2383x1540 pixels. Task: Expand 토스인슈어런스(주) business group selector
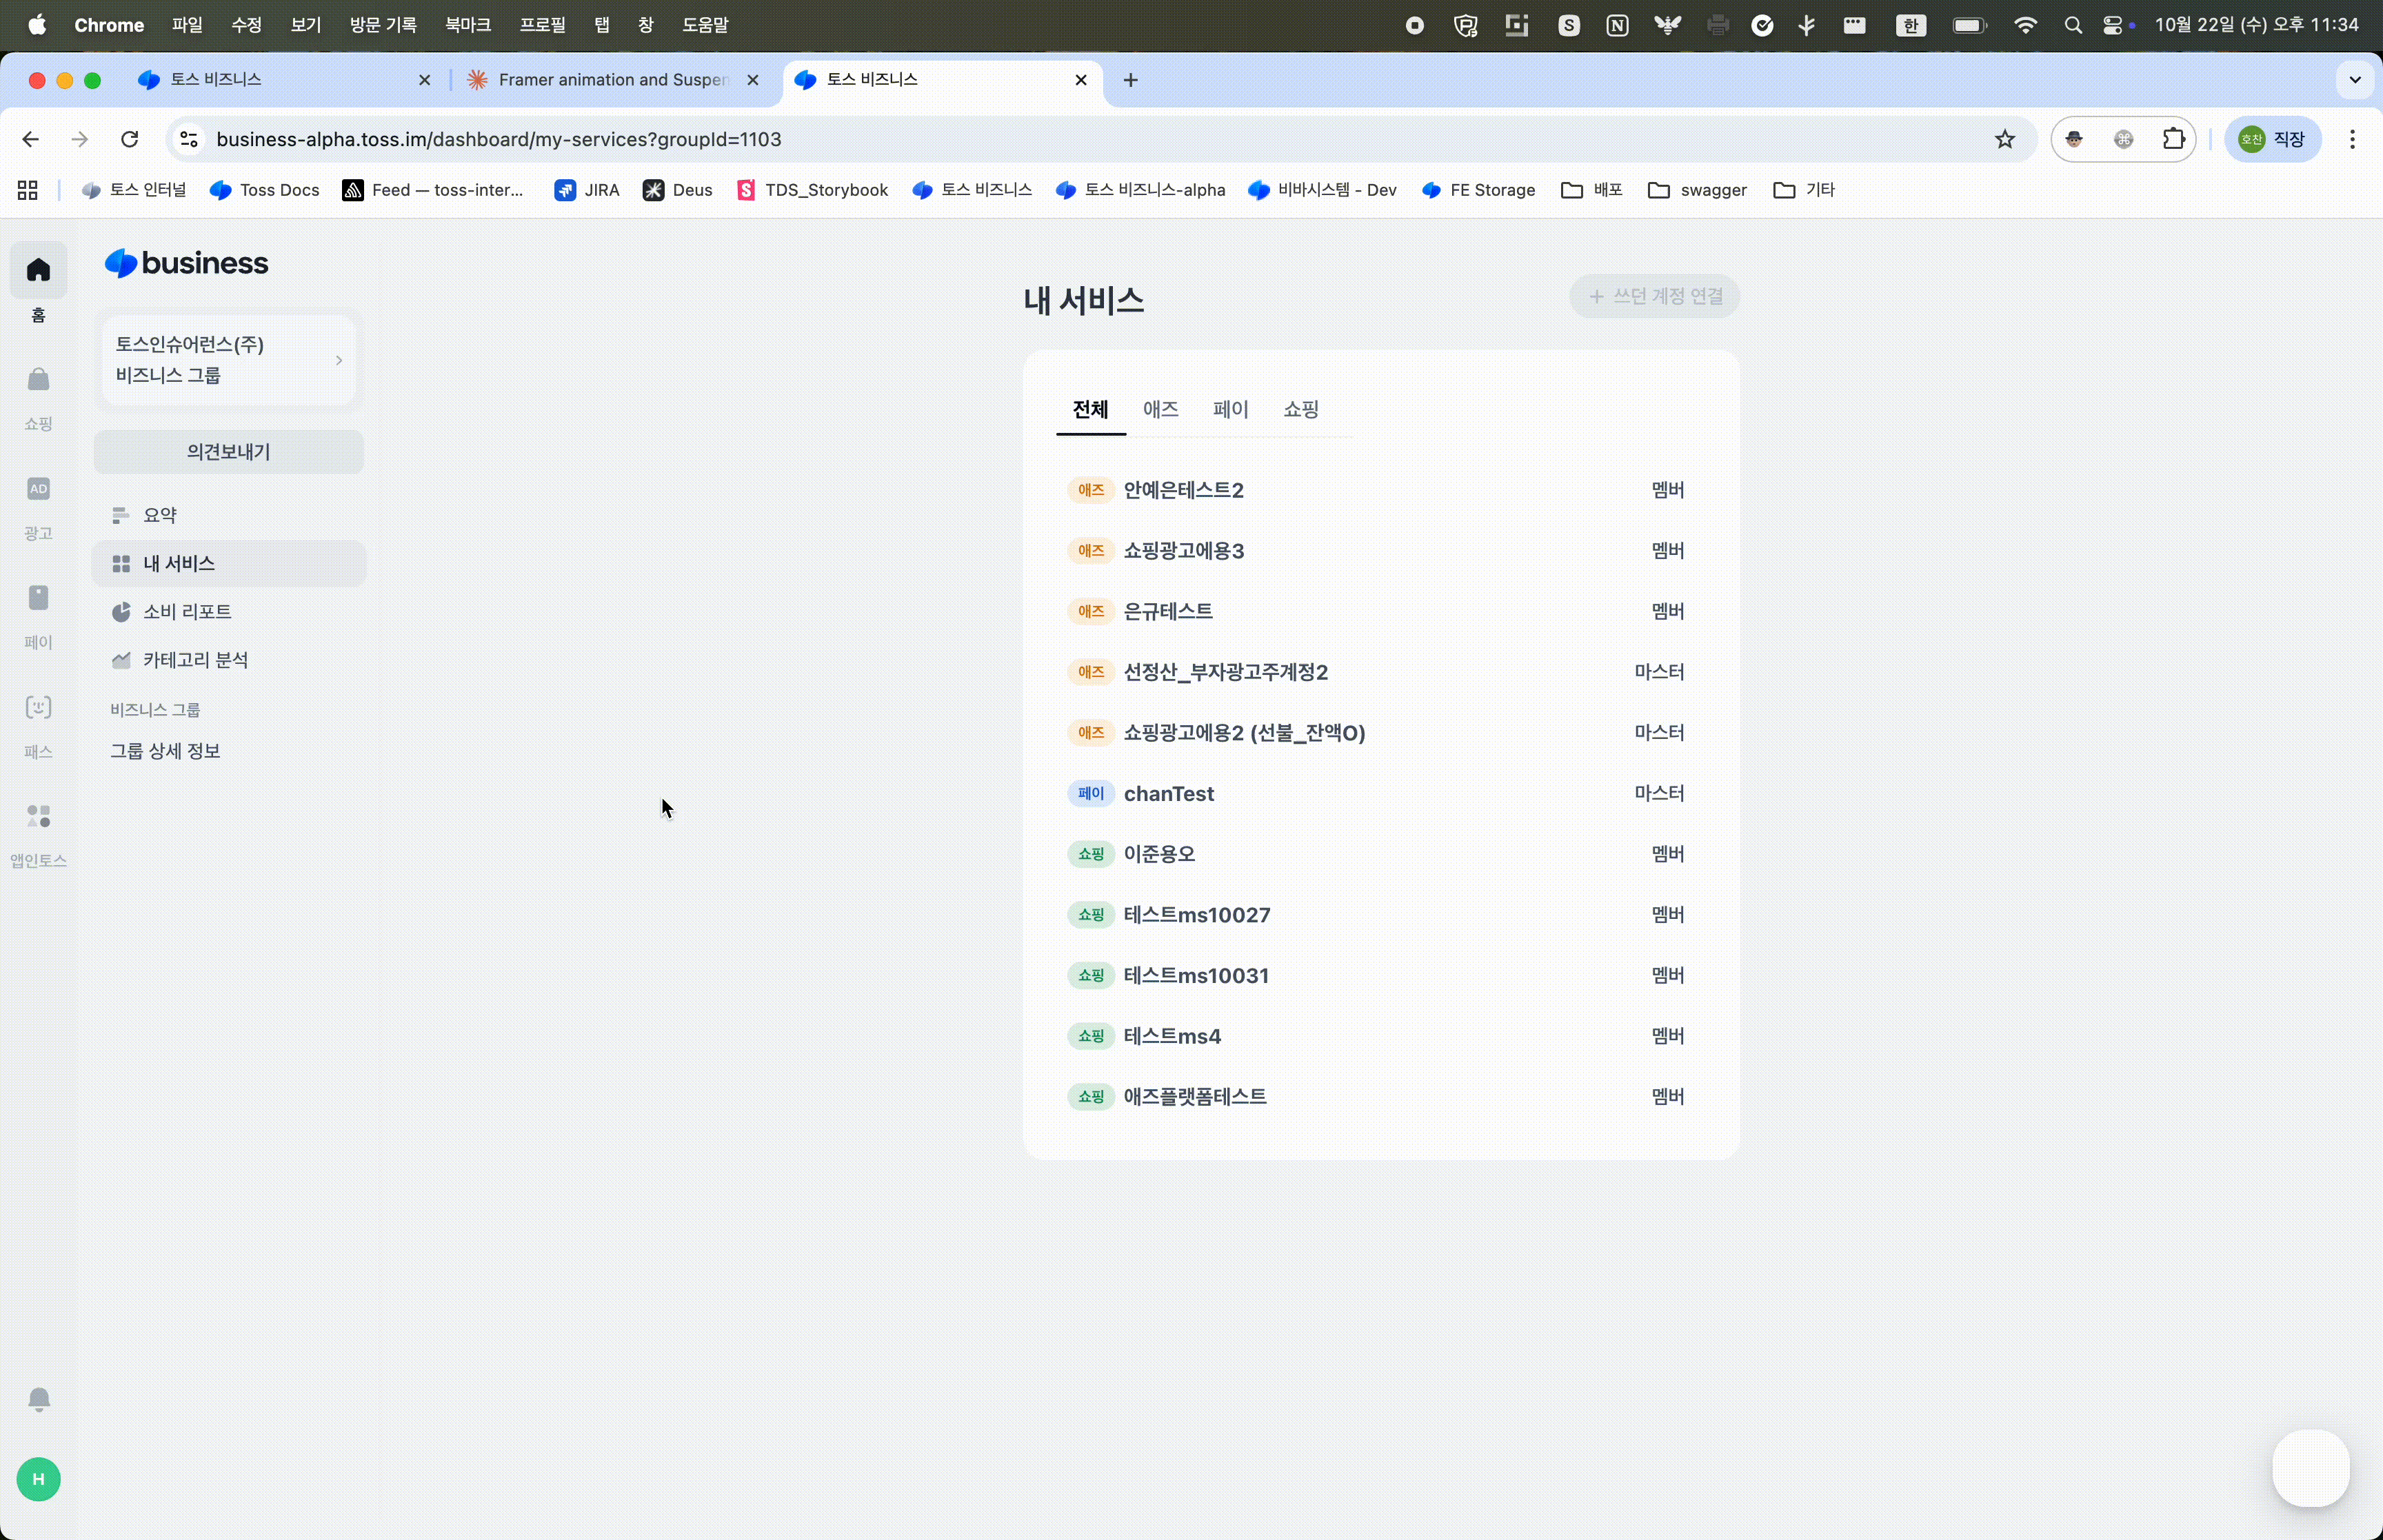(229, 360)
